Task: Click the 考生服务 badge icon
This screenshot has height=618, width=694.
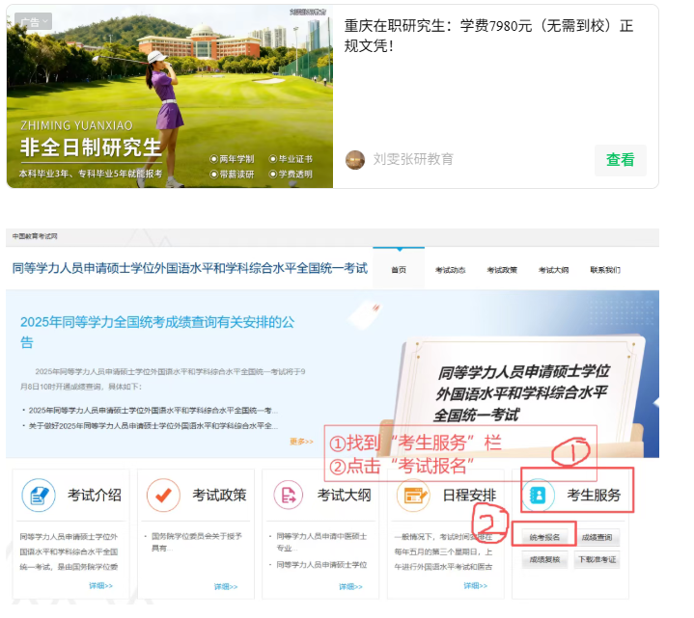Action: (x=539, y=496)
